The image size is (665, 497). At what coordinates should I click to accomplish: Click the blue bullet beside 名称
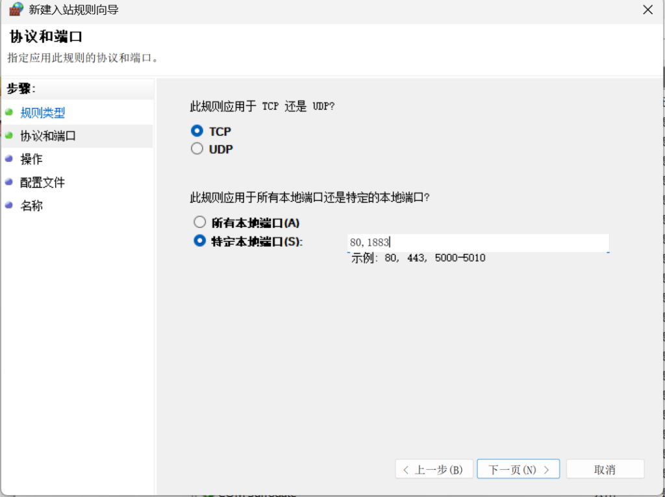pos(9,205)
